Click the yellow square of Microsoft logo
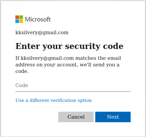 pos(21,21)
